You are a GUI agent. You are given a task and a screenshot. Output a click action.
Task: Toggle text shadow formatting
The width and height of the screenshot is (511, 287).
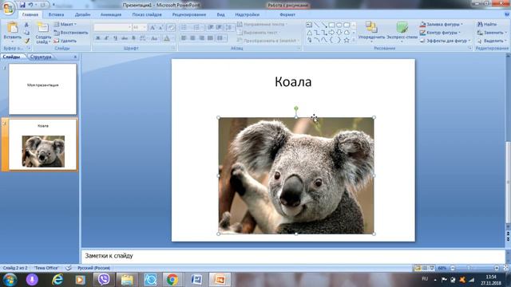coord(133,38)
